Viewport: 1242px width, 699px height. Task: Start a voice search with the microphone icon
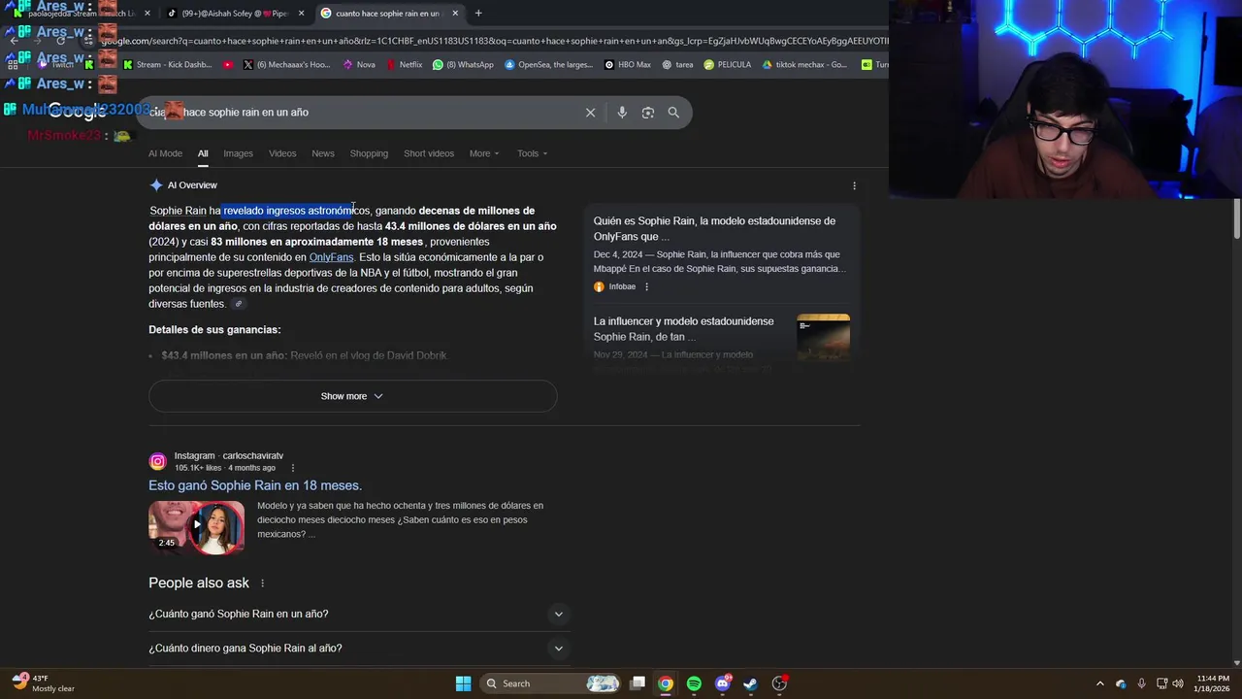[622, 113]
